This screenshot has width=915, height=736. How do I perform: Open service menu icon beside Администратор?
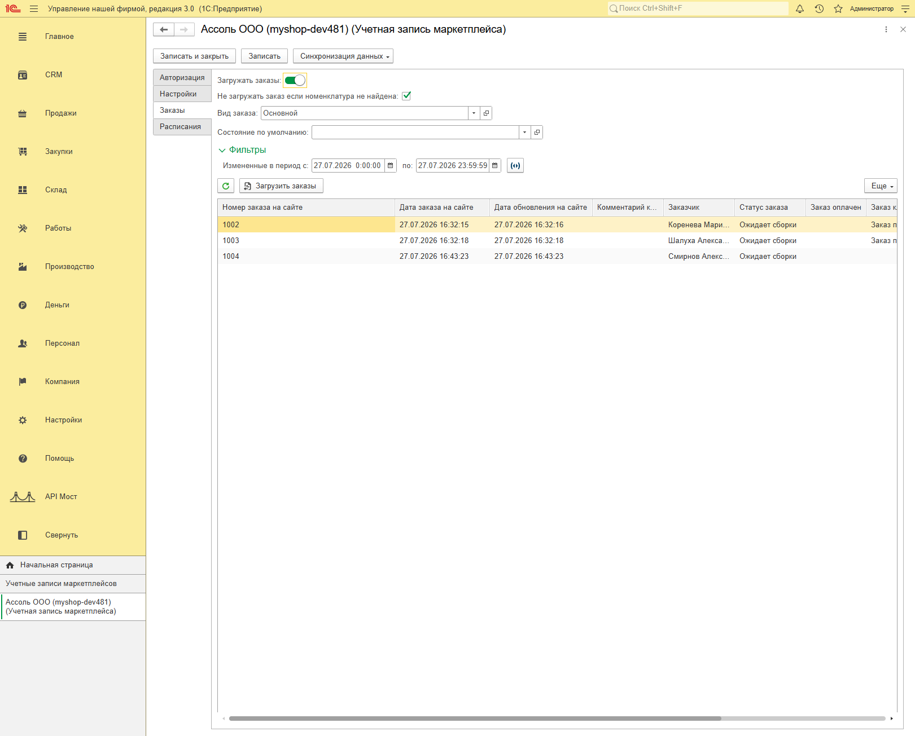pos(905,8)
